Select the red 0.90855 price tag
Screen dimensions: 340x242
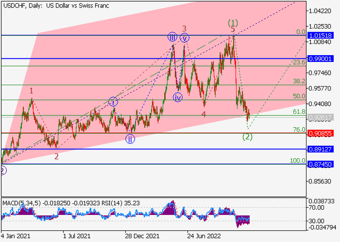(x=320, y=133)
